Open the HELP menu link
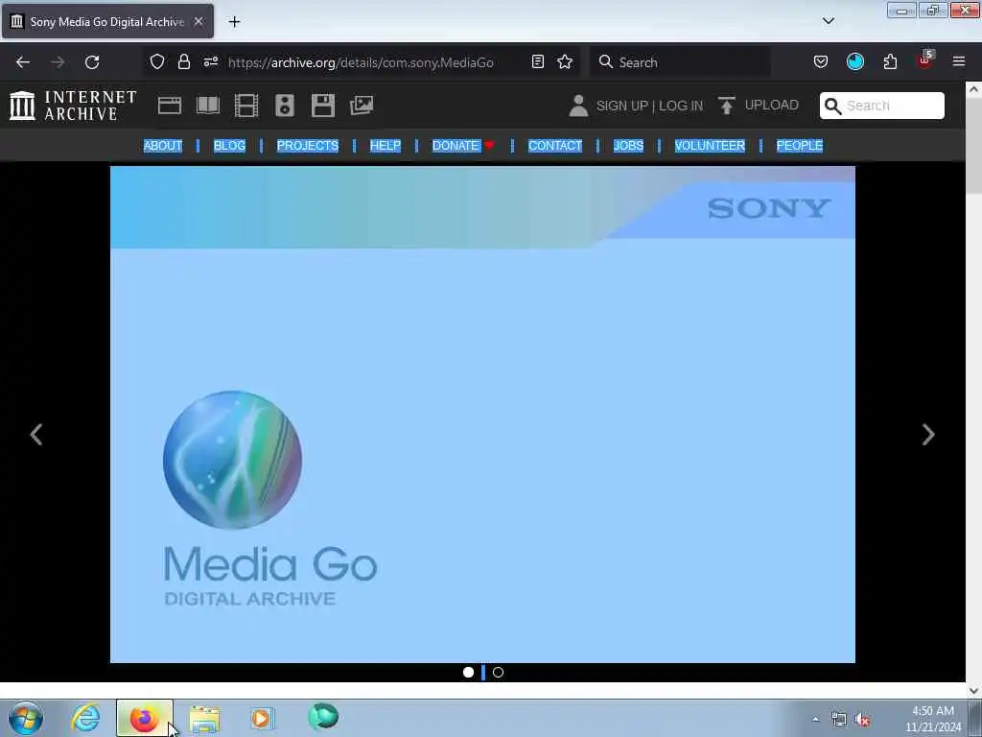Image resolution: width=982 pixels, height=737 pixels. [386, 146]
